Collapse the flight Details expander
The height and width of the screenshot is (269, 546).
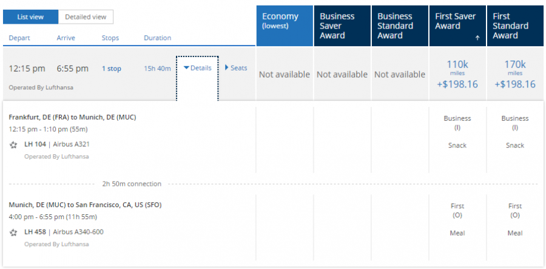[x=197, y=68]
